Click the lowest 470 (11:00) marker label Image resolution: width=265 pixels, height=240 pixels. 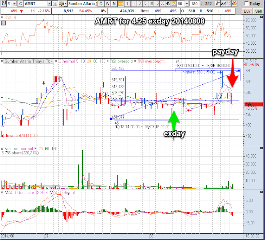(22, 135)
